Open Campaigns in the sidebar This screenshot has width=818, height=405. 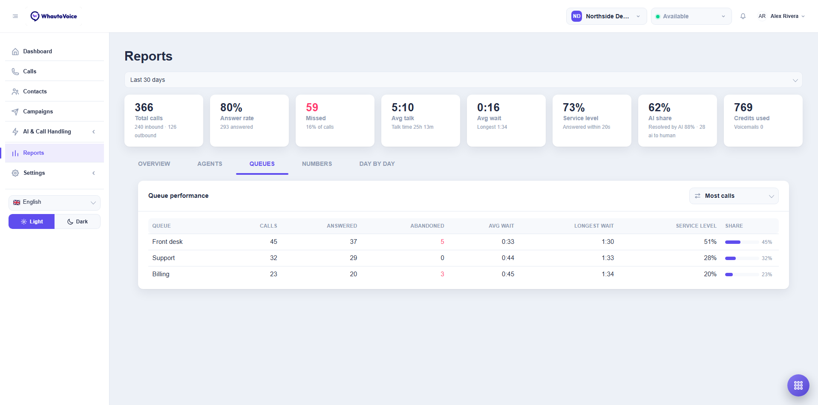55,112
